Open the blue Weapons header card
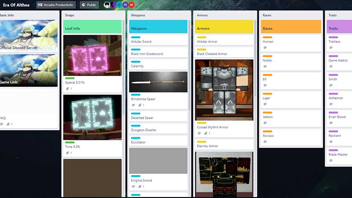Image resolution: width=352 pixels, height=198 pixels. [158, 26]
